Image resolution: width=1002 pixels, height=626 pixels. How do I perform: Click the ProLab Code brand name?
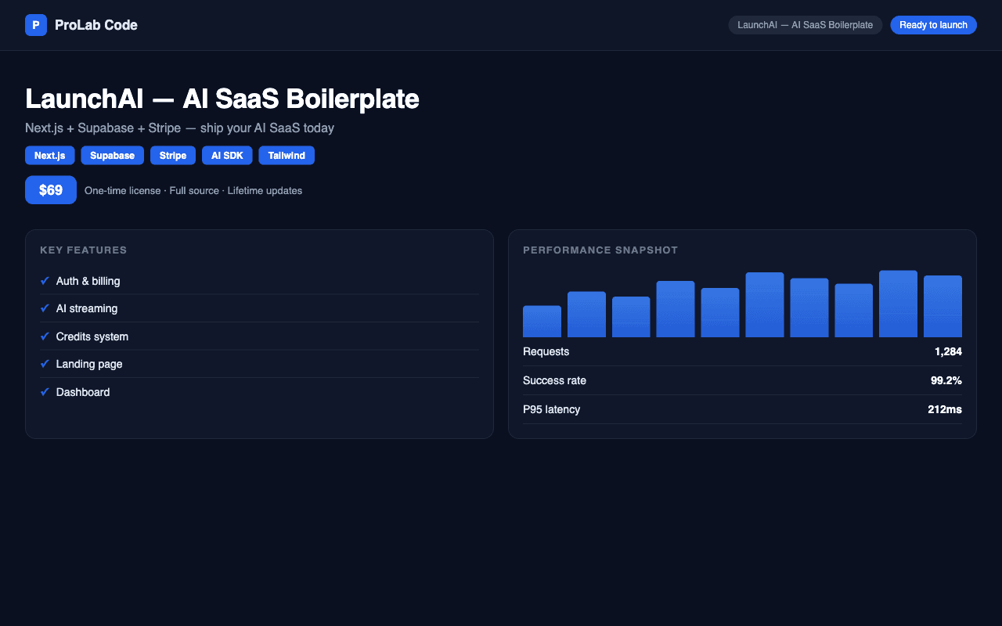click(96, 25)
